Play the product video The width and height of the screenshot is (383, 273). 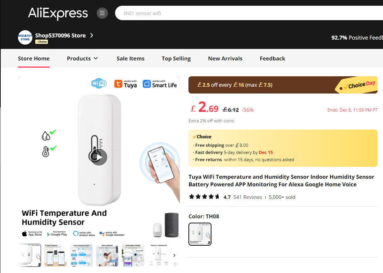99,157
